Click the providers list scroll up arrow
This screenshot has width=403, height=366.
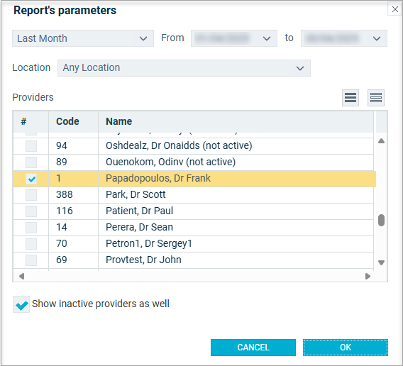coord(382,141)
